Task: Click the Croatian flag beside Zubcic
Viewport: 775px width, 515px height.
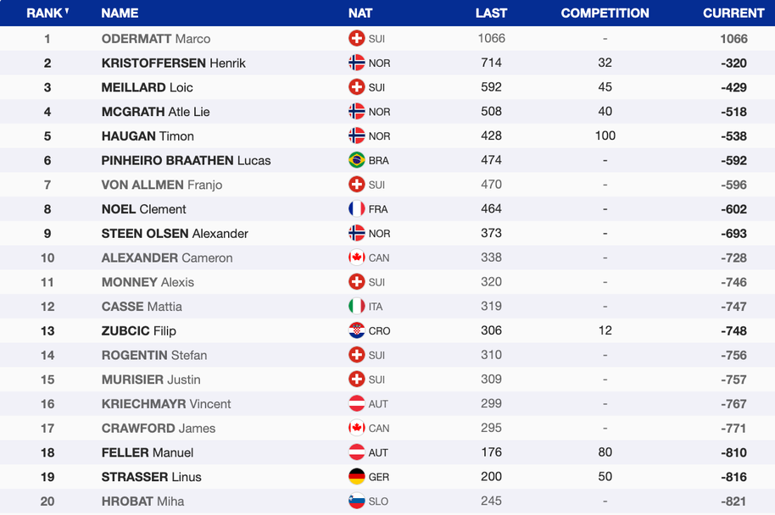Action: pyautogui.click(x=357, y=330)
